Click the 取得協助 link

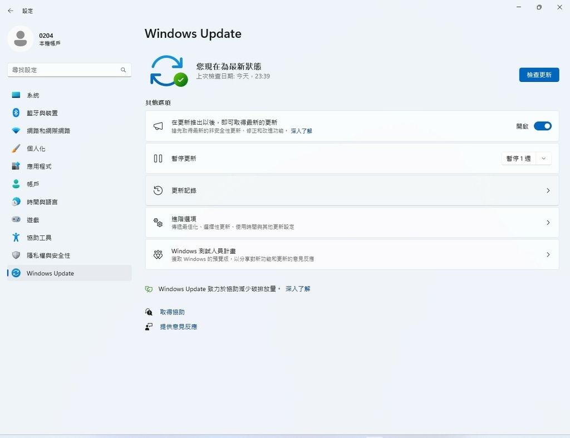(x=173, y=312)
